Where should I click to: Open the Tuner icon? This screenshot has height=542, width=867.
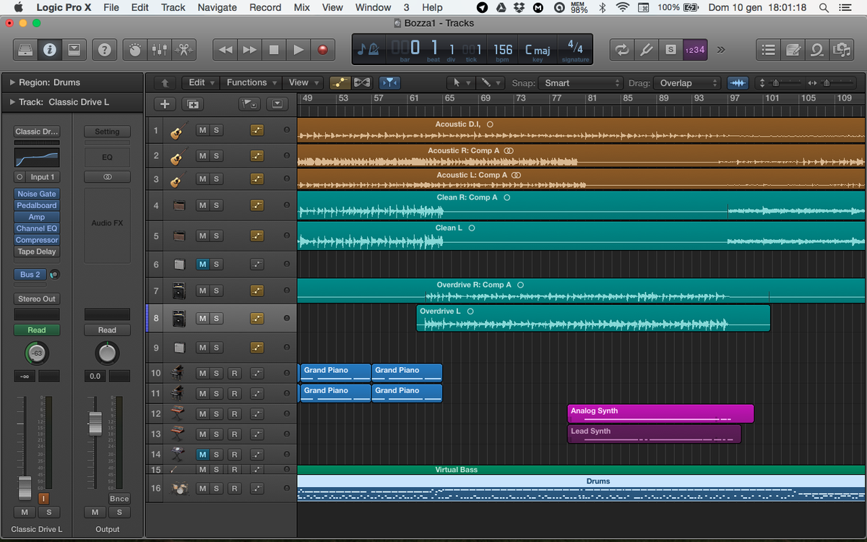pyautogui.click(x=646, y=50)
